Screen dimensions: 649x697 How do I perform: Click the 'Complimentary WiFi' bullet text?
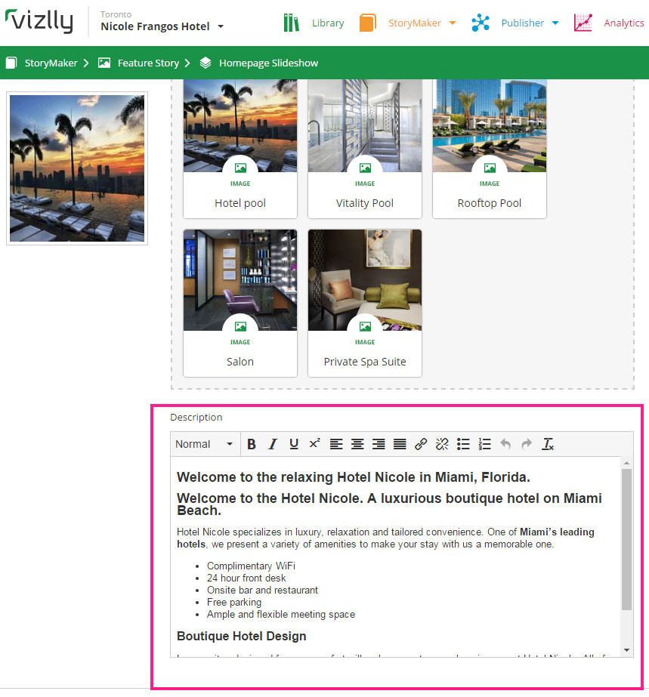(251, 566)
